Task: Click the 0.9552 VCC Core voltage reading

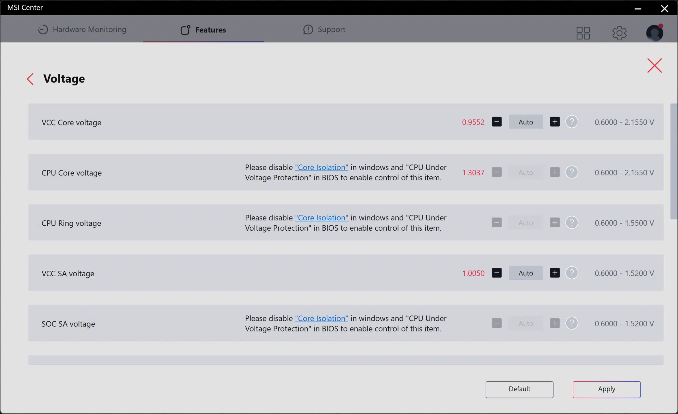Action: click(x=473, y=122)
